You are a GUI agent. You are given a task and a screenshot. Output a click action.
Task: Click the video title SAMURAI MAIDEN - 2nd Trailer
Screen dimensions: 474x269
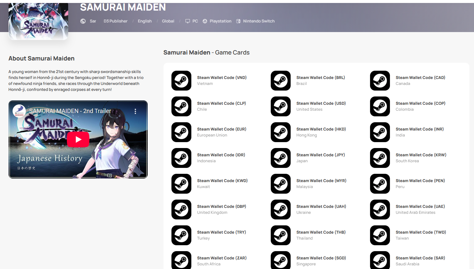pyautogui.click(x=70, y=111)
